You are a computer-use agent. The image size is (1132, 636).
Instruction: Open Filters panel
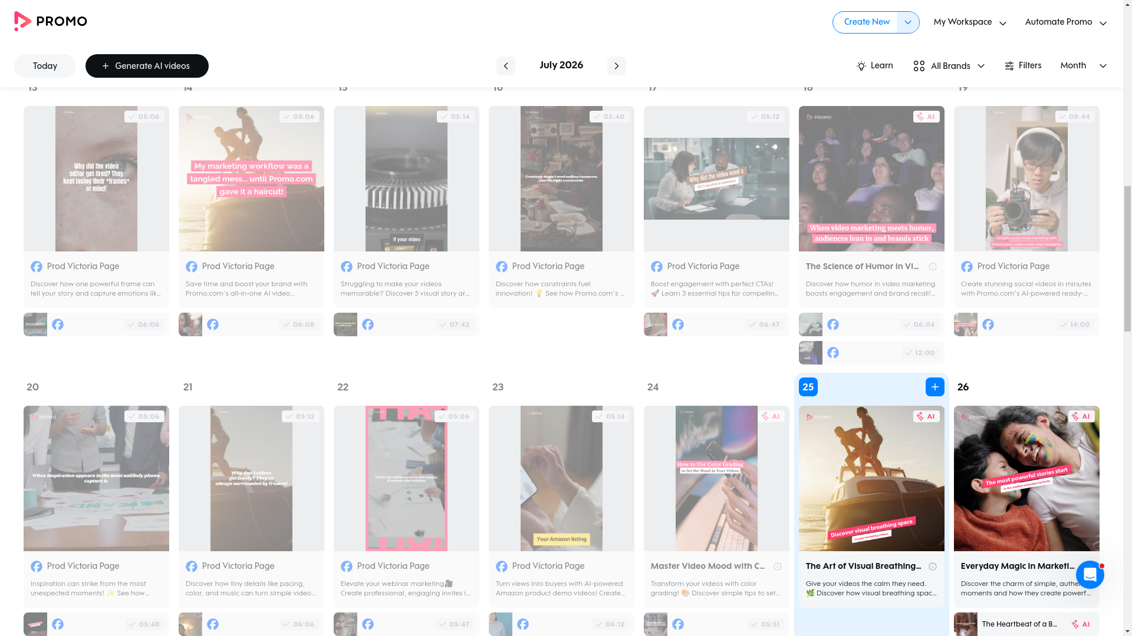coord(1023,66)
